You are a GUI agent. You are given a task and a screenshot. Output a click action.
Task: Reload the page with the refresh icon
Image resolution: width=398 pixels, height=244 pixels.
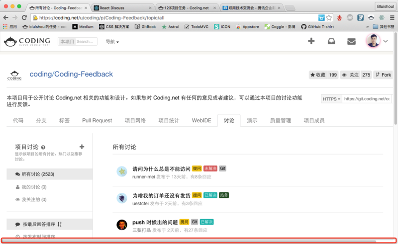point(24,18)
